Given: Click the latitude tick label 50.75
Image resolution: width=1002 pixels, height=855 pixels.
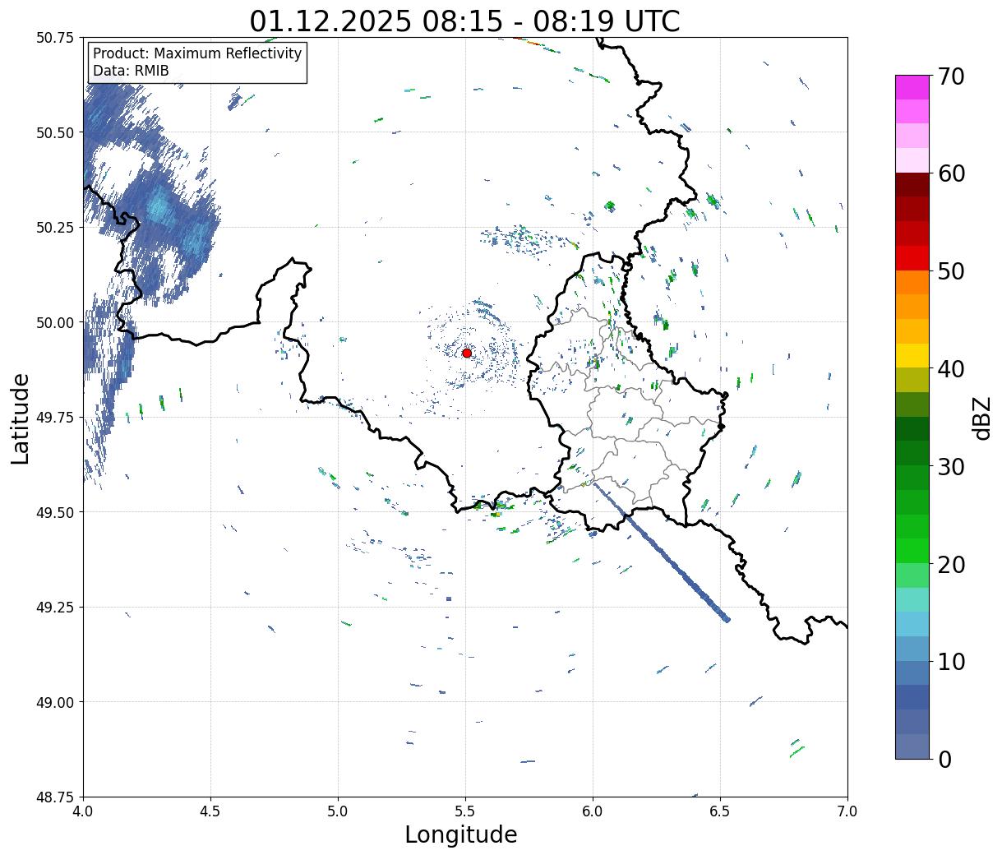Looking at the screenshot, I should pos(55,38).
